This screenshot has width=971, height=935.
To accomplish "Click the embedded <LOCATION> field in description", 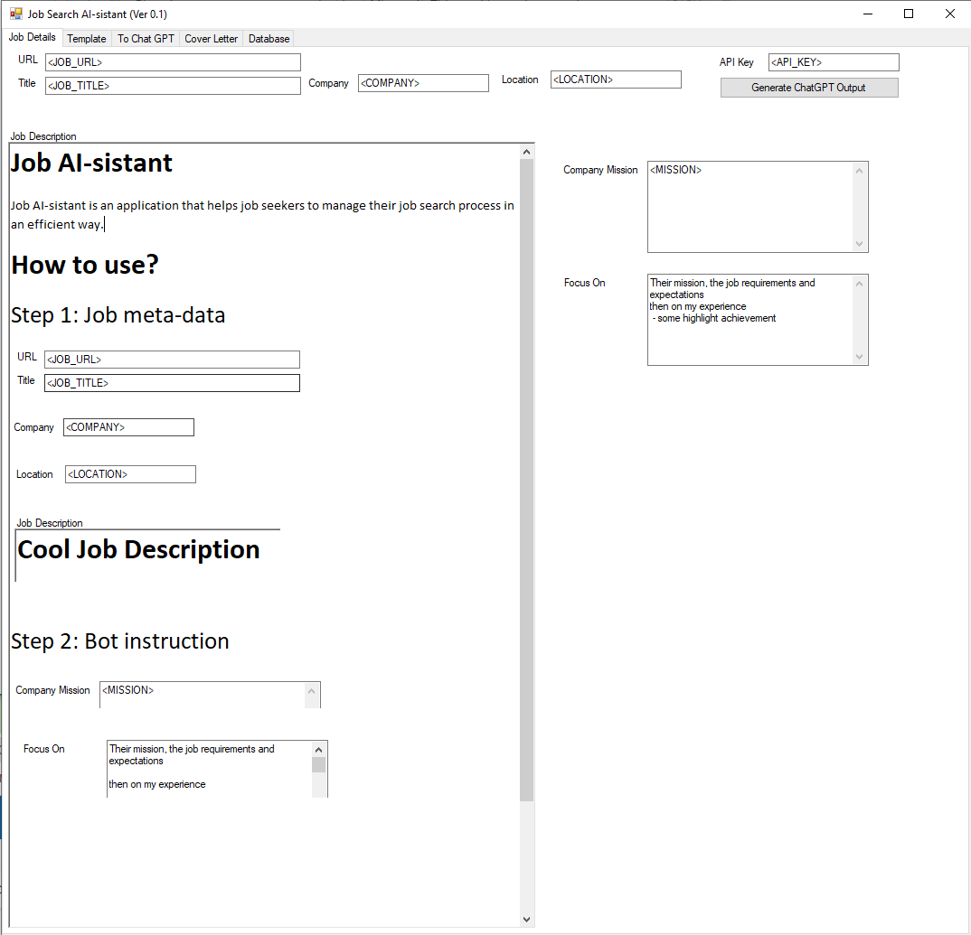I will click(x=131, y=474).
